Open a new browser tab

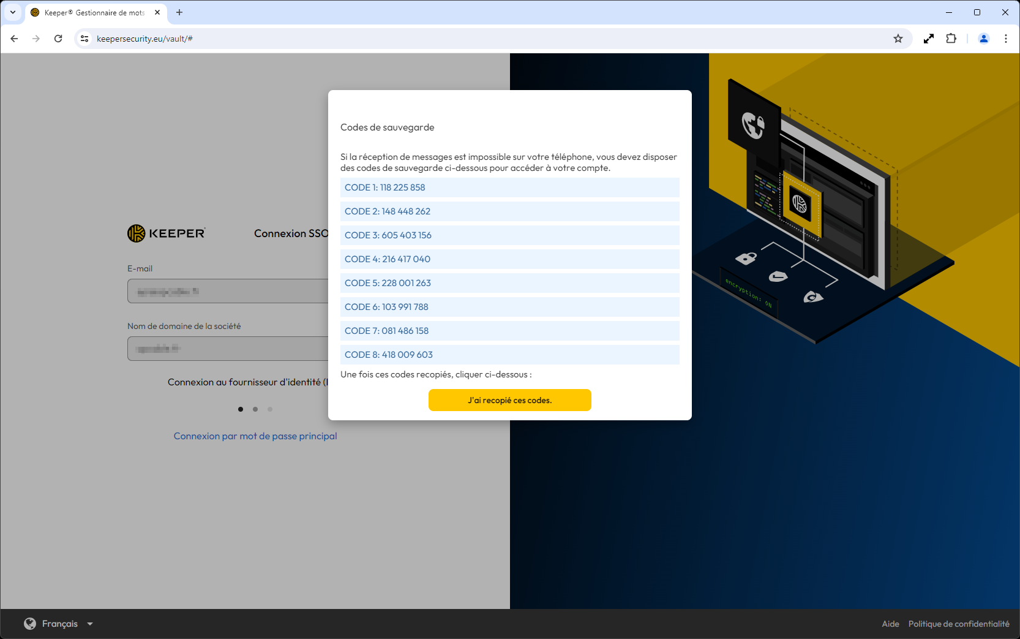tap(179, 12)
